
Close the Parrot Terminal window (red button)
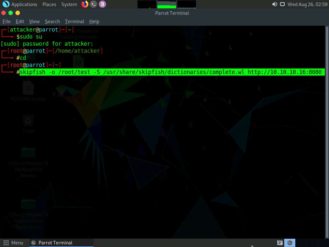(x=4, y=13)
